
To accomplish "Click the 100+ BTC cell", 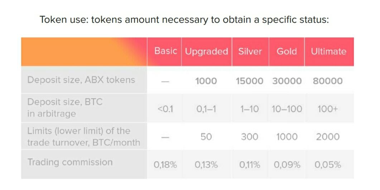I will (x=328, y=109).
